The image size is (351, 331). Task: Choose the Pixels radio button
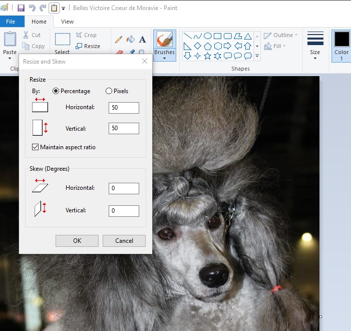(109, 91)
